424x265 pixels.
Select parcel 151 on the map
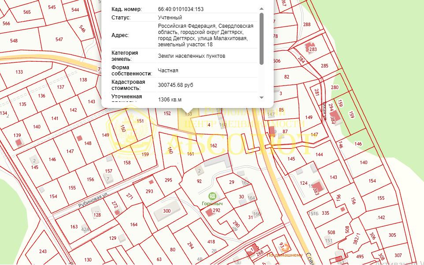click(140, 121)
